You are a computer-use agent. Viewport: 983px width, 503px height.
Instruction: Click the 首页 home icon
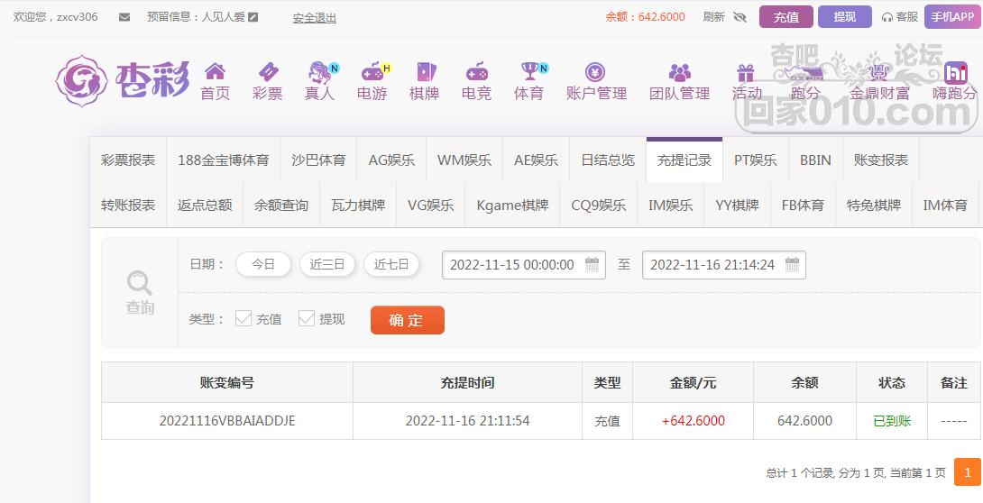[215, 71]
